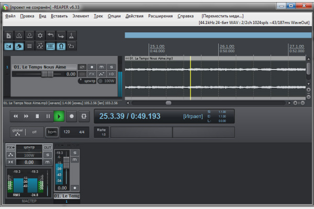This screenshot has height=209, width=314.
Task: Click the playback Rate control
Action: coord(102,132)
